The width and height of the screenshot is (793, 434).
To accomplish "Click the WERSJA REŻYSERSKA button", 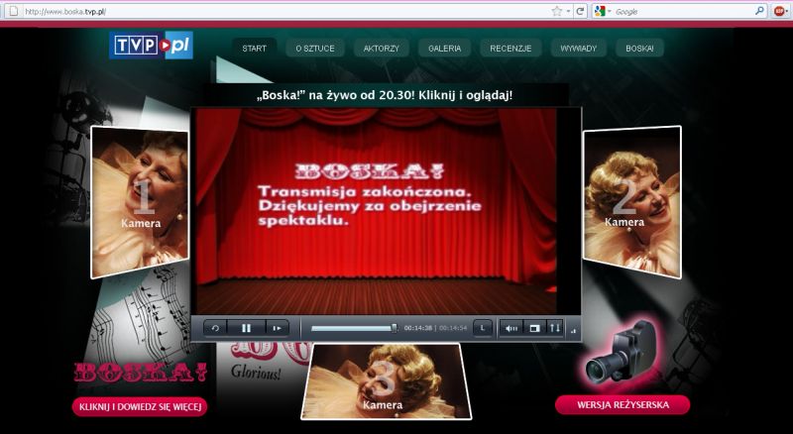I will click(x=623, y=405).
